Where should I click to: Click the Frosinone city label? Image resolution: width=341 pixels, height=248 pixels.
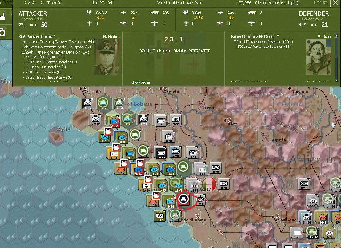point(286,220)
